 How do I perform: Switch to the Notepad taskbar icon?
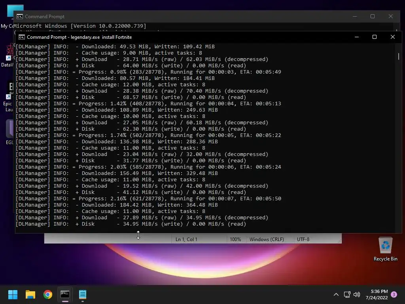point(83,294)
